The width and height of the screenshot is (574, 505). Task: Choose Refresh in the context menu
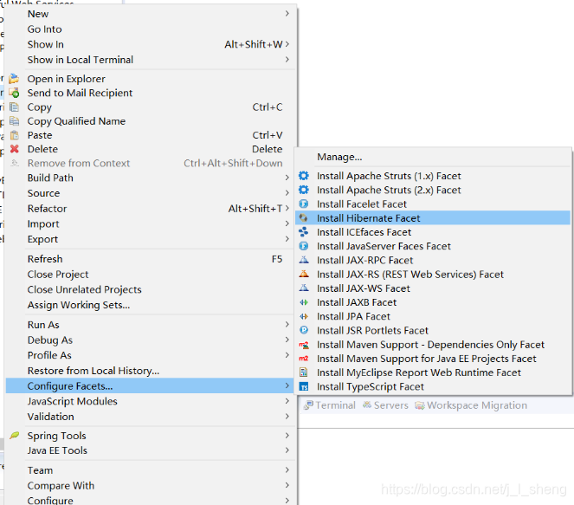(150, 259)
